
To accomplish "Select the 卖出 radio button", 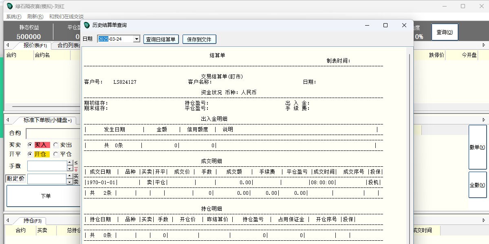I will pyautogui.click(x=56, y=145).
